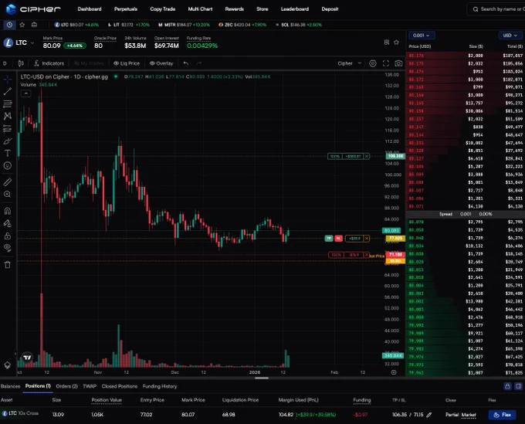Toggle hide all drawings eye icon
The height and width of the screenshot is (424, 525).
tap(8, 248)
